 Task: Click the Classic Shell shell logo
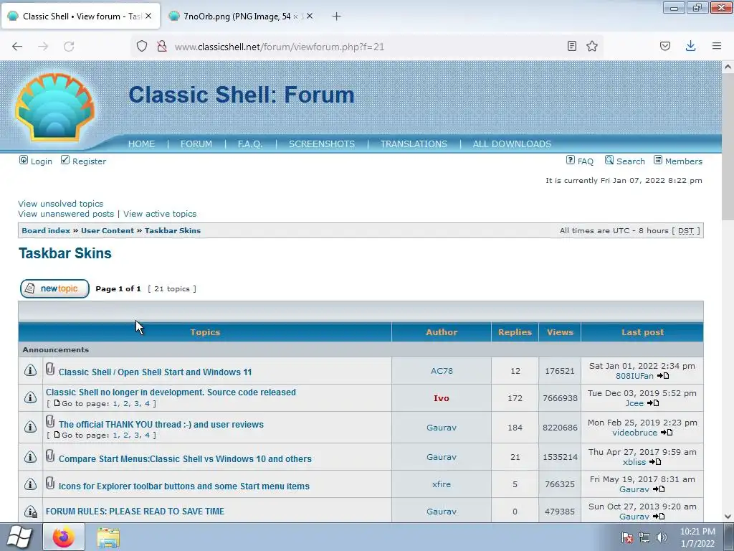coord(54,107)
